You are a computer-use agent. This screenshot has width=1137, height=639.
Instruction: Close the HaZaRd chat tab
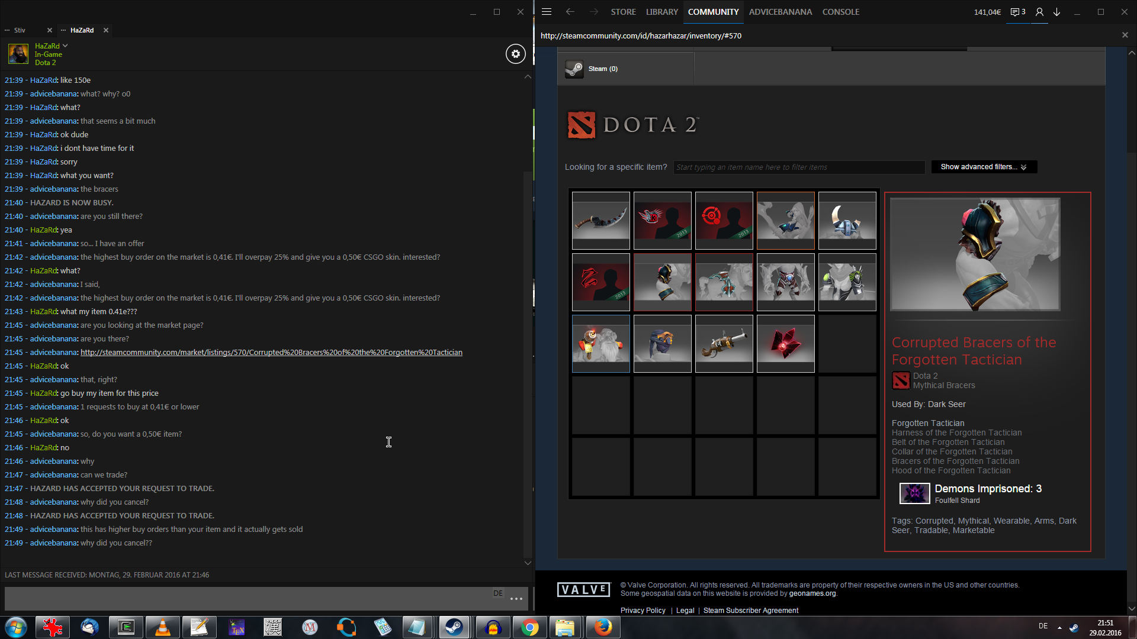point(106,30)
